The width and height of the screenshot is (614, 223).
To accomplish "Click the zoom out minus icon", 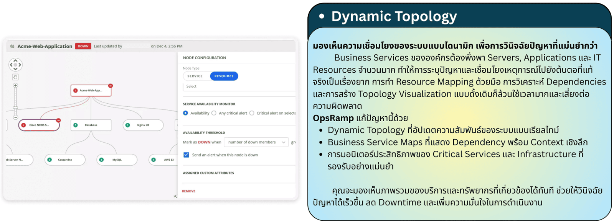I will 15,117.
